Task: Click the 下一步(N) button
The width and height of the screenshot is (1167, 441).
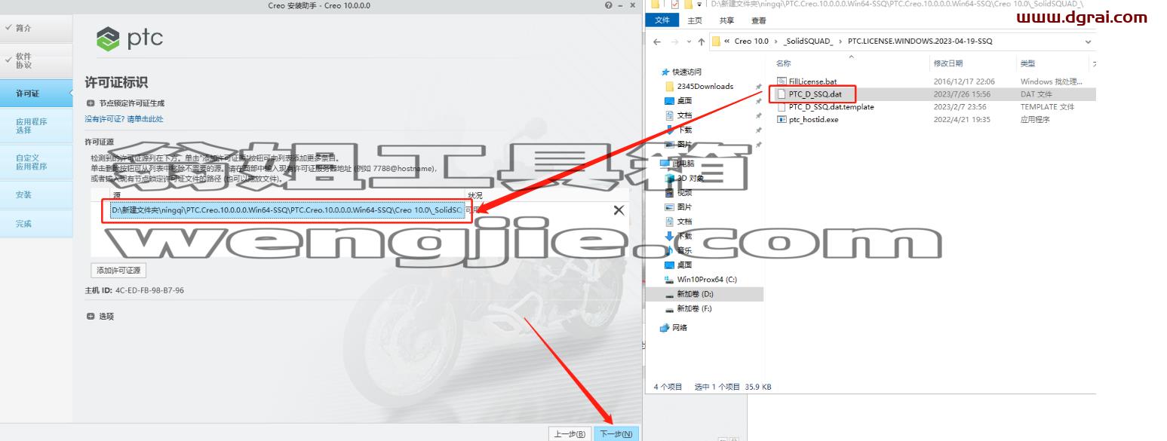Action: coord(616,433)
